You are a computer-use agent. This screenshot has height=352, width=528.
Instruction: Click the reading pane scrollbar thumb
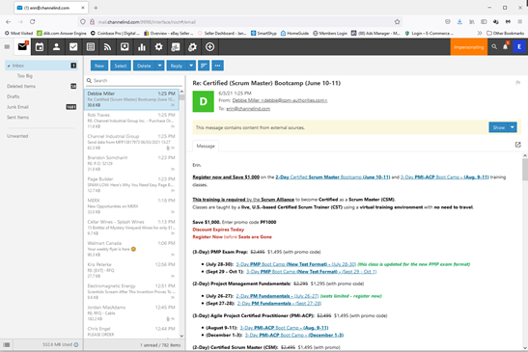pos(525,170)
